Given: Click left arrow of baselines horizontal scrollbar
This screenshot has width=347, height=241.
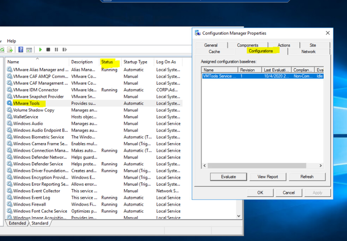Looking at the screenshot, I should (204, 166).
